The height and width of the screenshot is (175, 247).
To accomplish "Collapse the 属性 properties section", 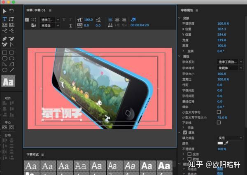I will pyautogui.click(x=179, y=56).
